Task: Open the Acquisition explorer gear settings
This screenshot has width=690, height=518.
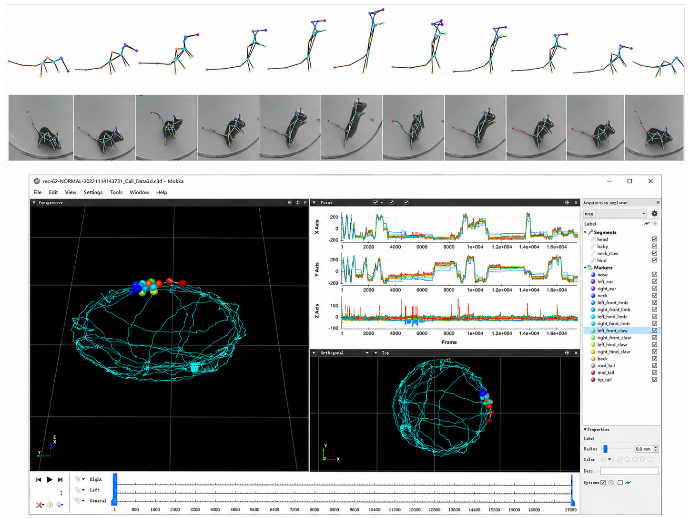Action: [654, 214]
